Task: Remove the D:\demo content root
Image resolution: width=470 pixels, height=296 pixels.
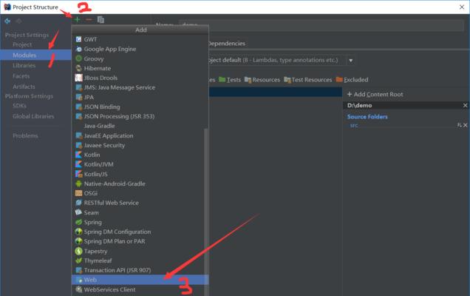Action: pos(466,105)
